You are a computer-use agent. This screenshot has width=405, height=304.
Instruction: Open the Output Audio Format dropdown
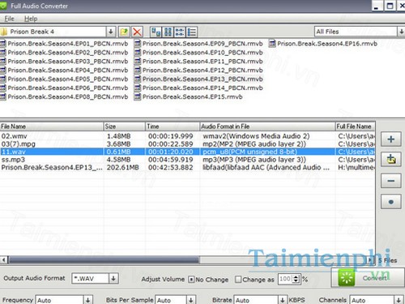click(113, 278)
